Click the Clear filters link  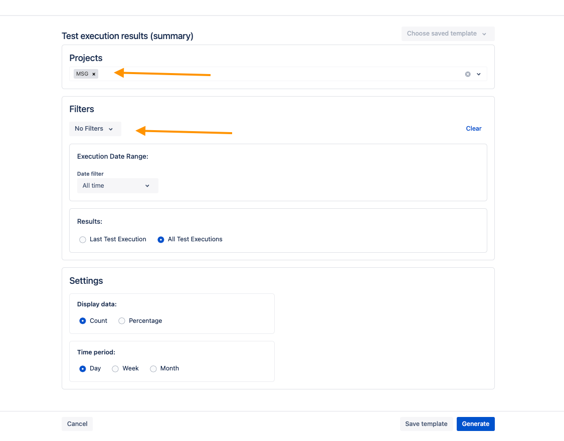(473, 129)
